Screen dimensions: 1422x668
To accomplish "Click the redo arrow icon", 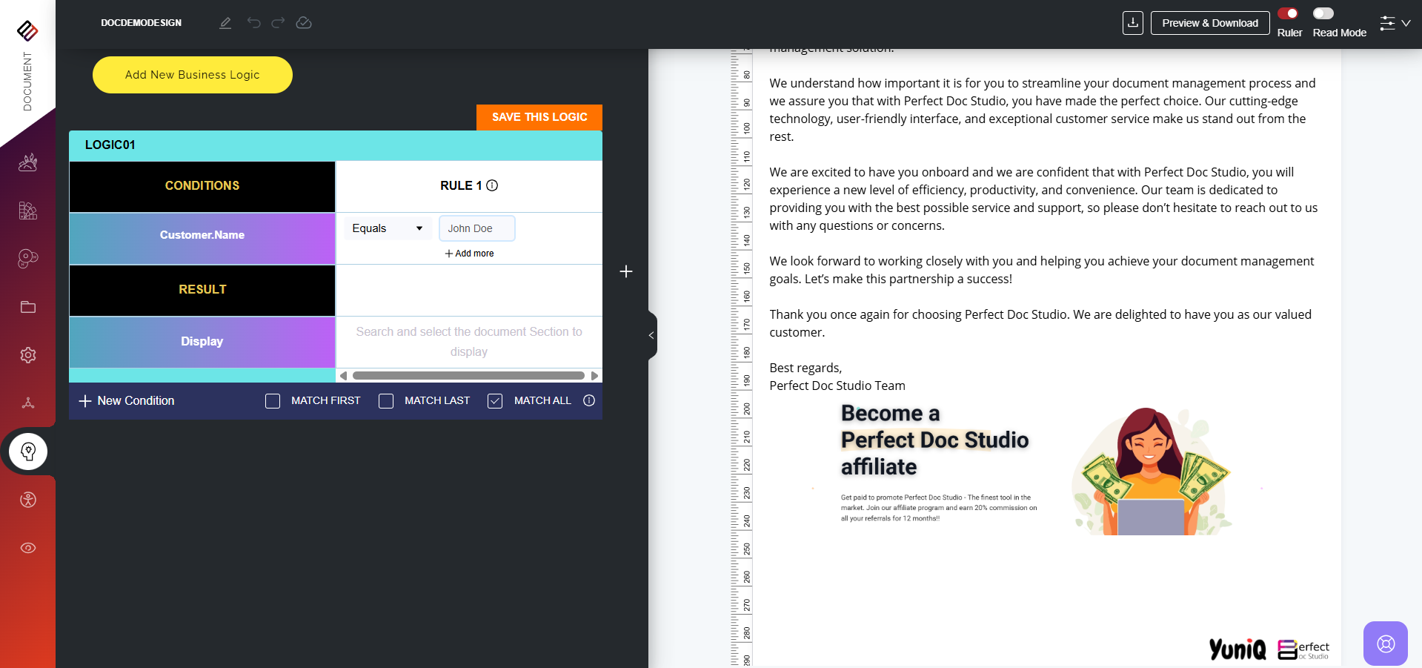I will coord(278,23).
